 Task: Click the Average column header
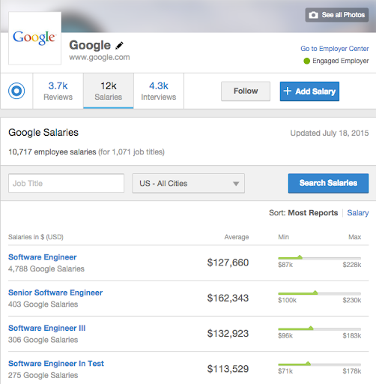[x=237, y=237]
